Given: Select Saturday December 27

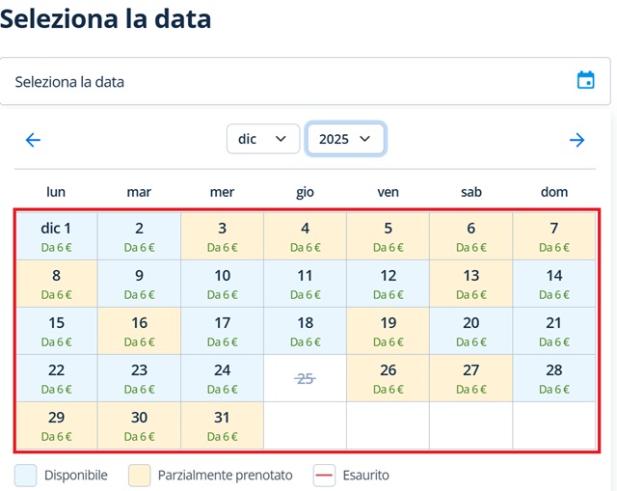Looking at the screenshot, I should (x=471, y=378).
